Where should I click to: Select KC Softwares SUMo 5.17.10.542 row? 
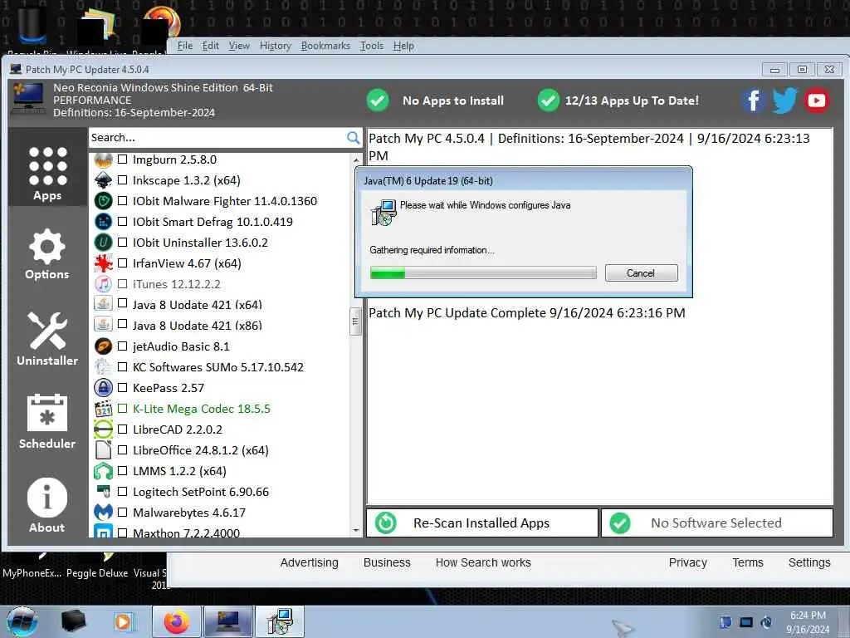tap(218, 367)
